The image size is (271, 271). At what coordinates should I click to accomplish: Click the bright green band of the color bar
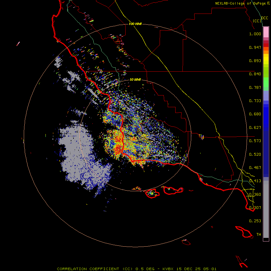[x=266, y=82]
